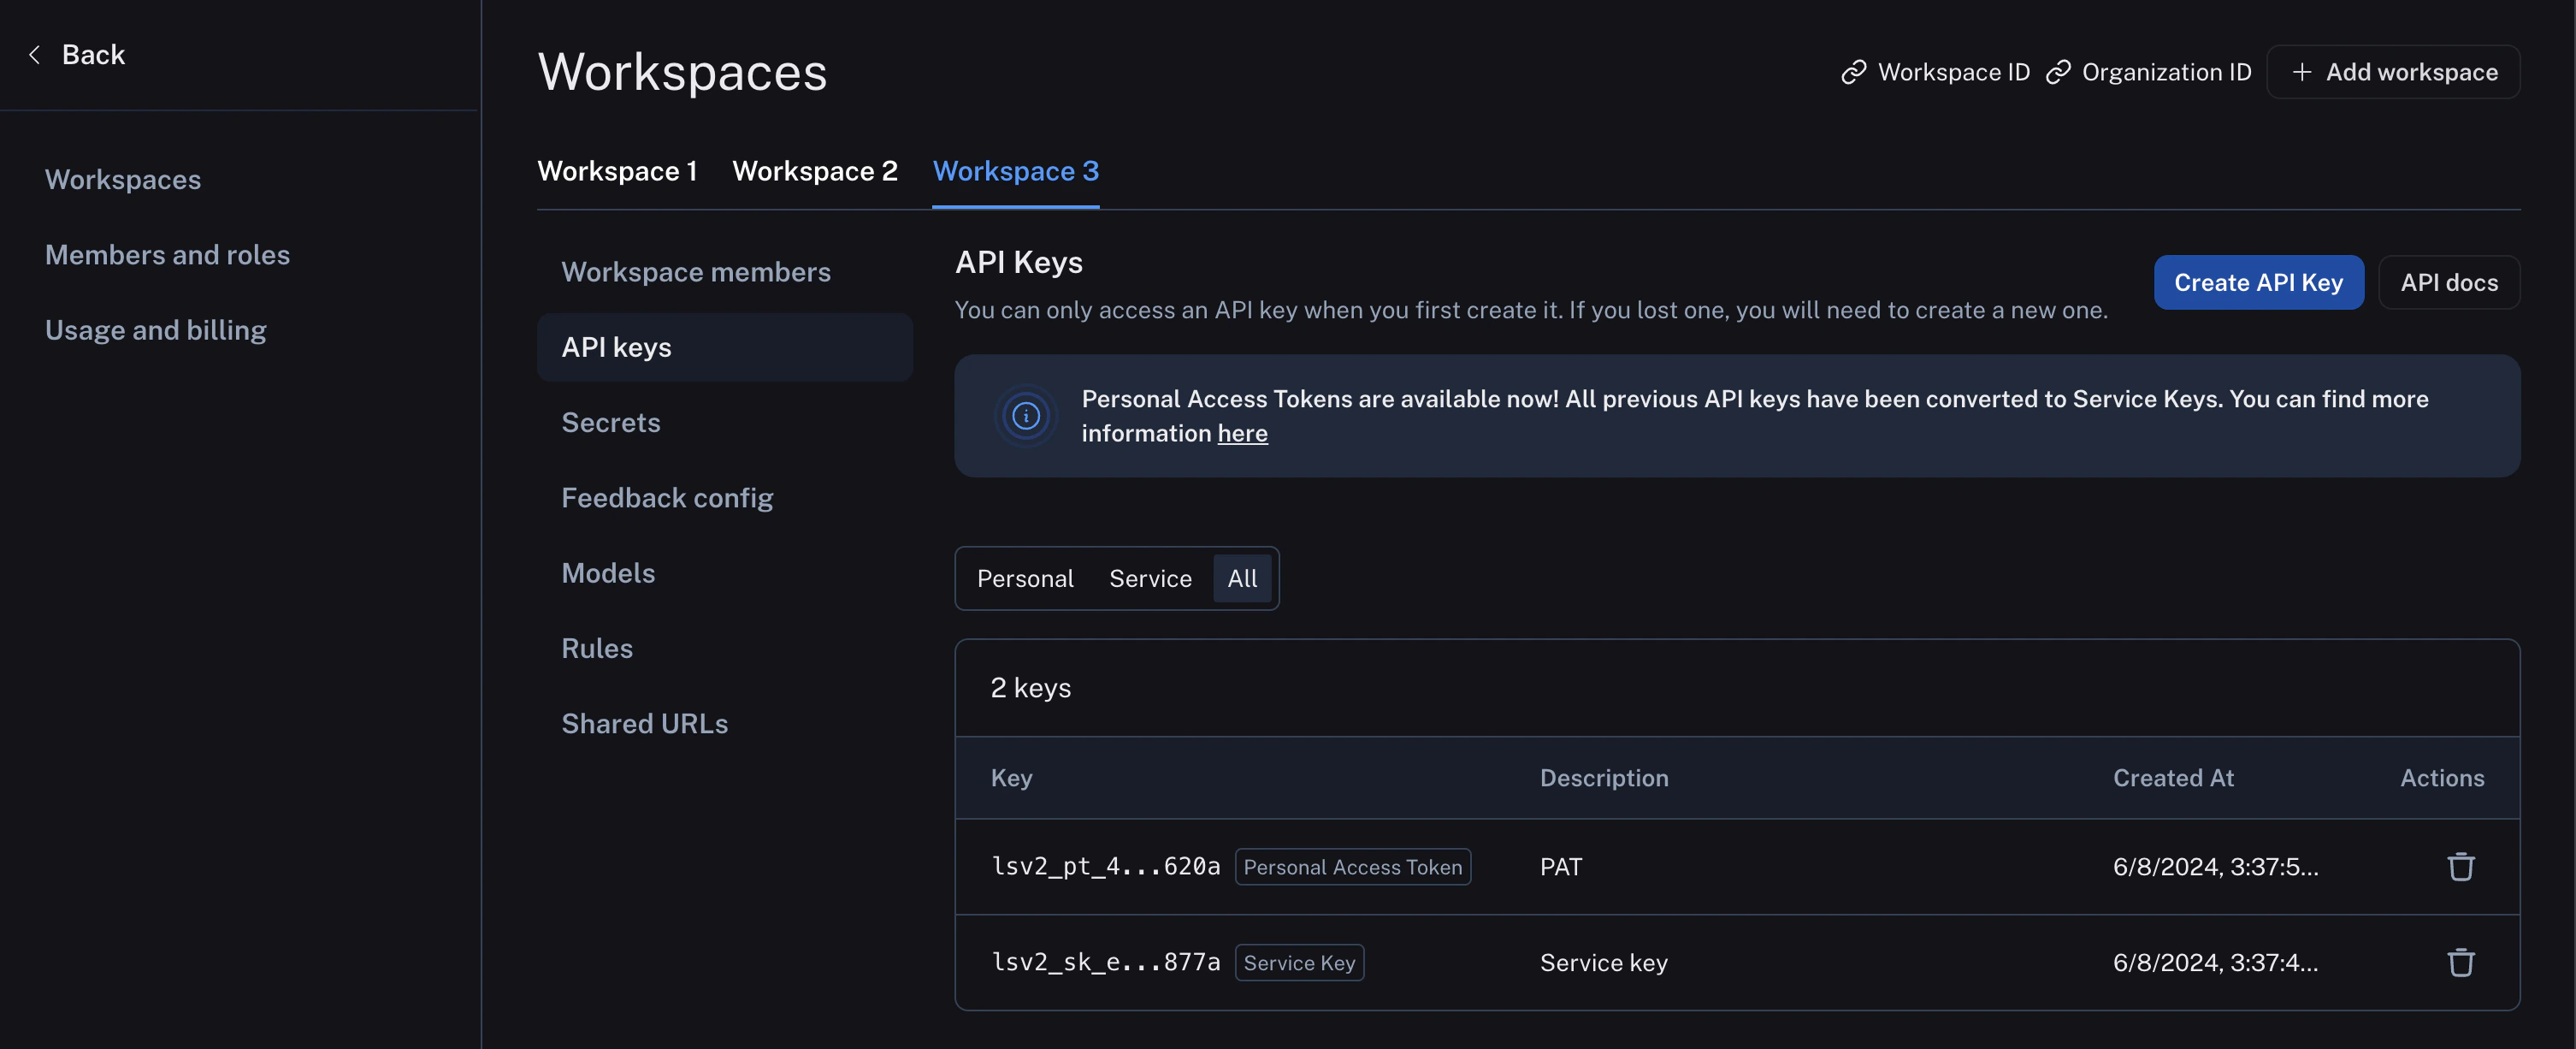Open Usage and billing
Viewport: 2576px width, 1049px height.
(x=156, y=329)
